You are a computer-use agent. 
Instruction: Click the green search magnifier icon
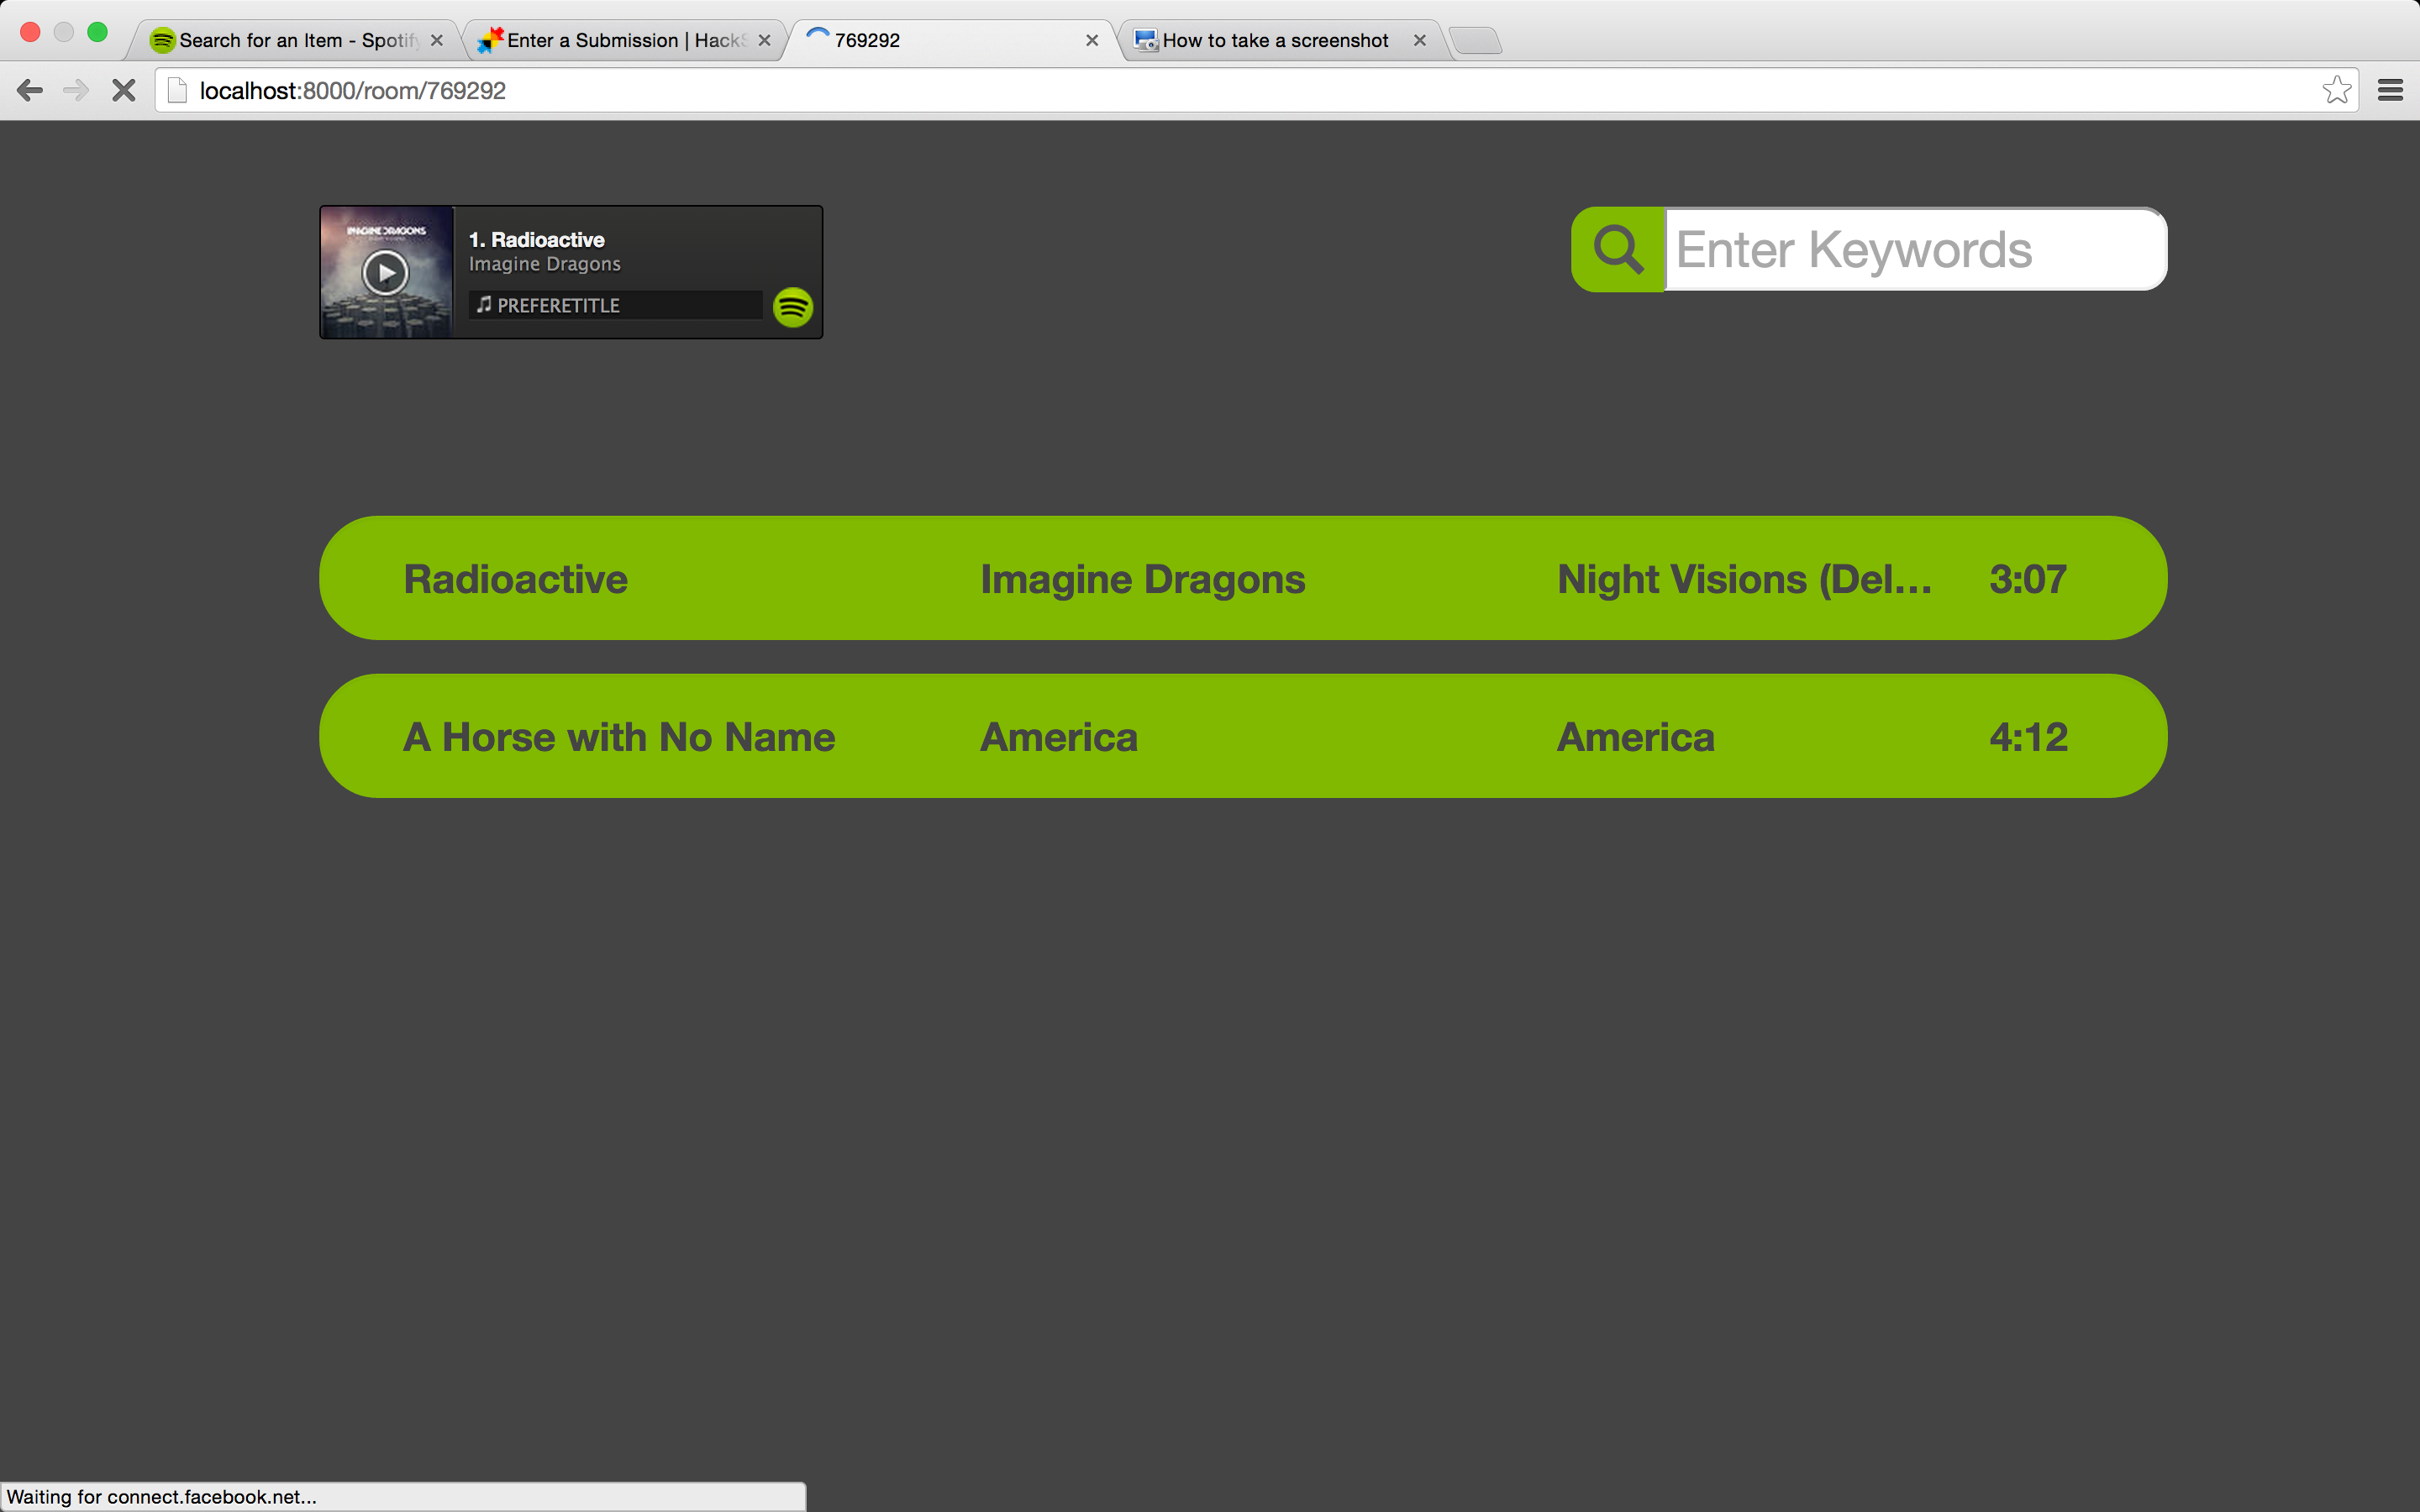tap(1618, 249)
